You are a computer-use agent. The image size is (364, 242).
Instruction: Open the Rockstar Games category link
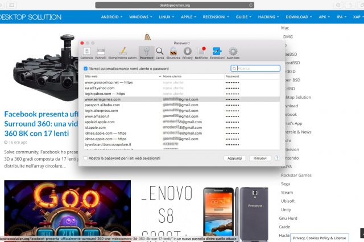coord(296,175)
